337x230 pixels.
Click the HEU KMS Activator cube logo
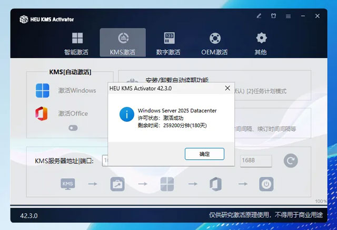coord(24,19)
